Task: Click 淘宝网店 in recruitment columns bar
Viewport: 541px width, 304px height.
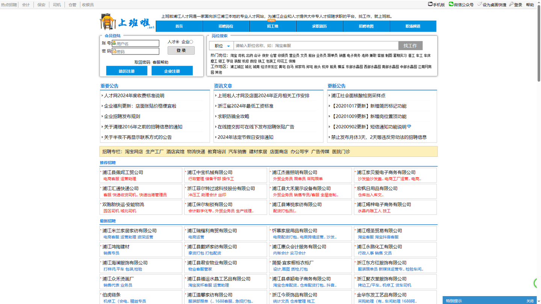Action: 134,152
